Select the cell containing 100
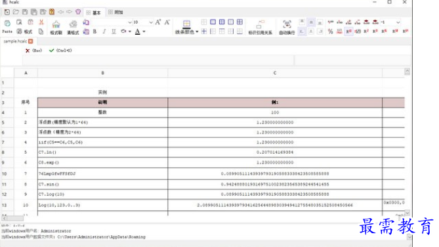 click(x=275, y=112)
